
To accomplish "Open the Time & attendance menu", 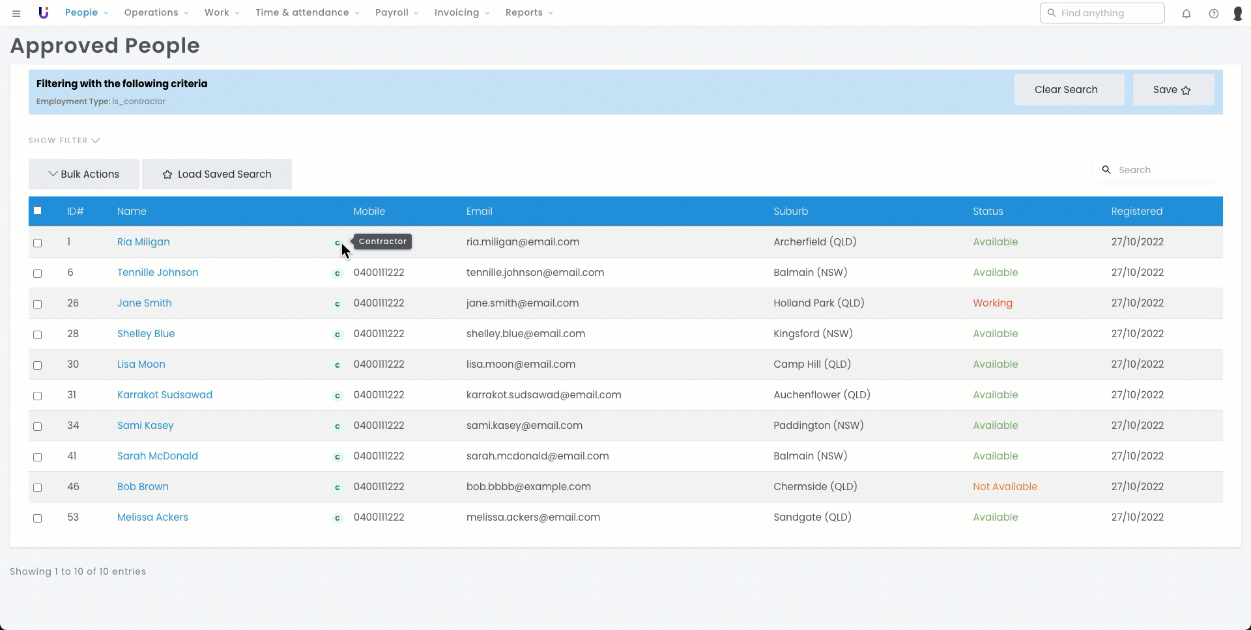I will (x=307, y=13).
